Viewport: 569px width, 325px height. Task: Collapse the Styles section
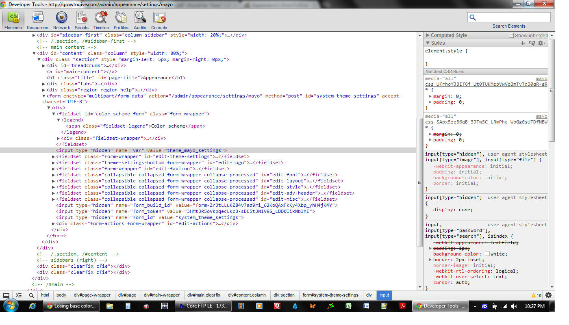point(428,43)
